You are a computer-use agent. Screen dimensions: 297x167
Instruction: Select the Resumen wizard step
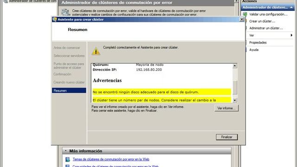[69, 90]
